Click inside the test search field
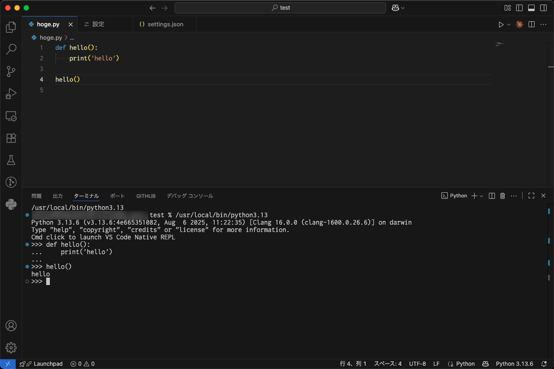 [280, 7]
